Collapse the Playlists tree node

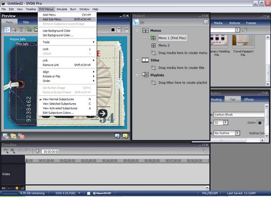click(137, 75)
